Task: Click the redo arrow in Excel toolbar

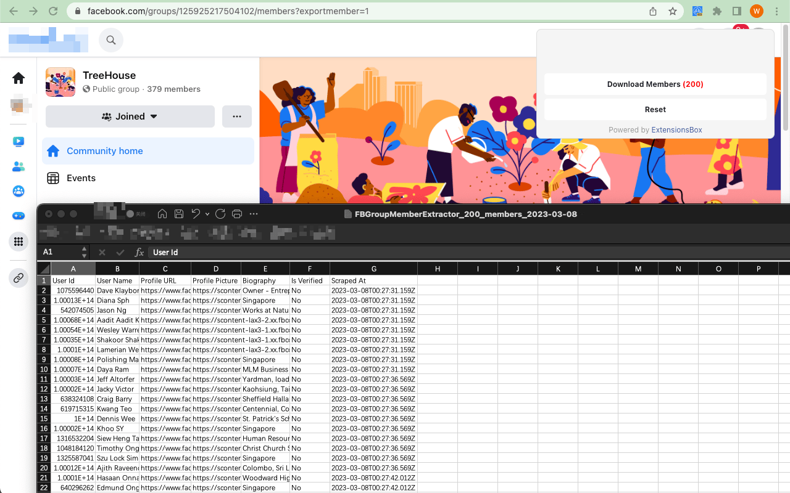Action: tap(220, 214)
